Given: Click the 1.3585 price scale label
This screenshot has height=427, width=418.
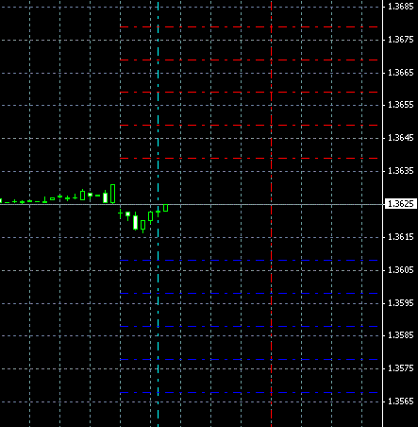Looking at the screenshot, I should (401, 335).
